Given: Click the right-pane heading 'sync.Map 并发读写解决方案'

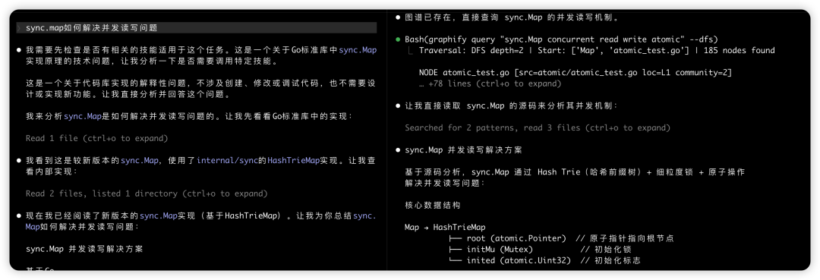Looking at the screenshot, I should coord(464,150).
